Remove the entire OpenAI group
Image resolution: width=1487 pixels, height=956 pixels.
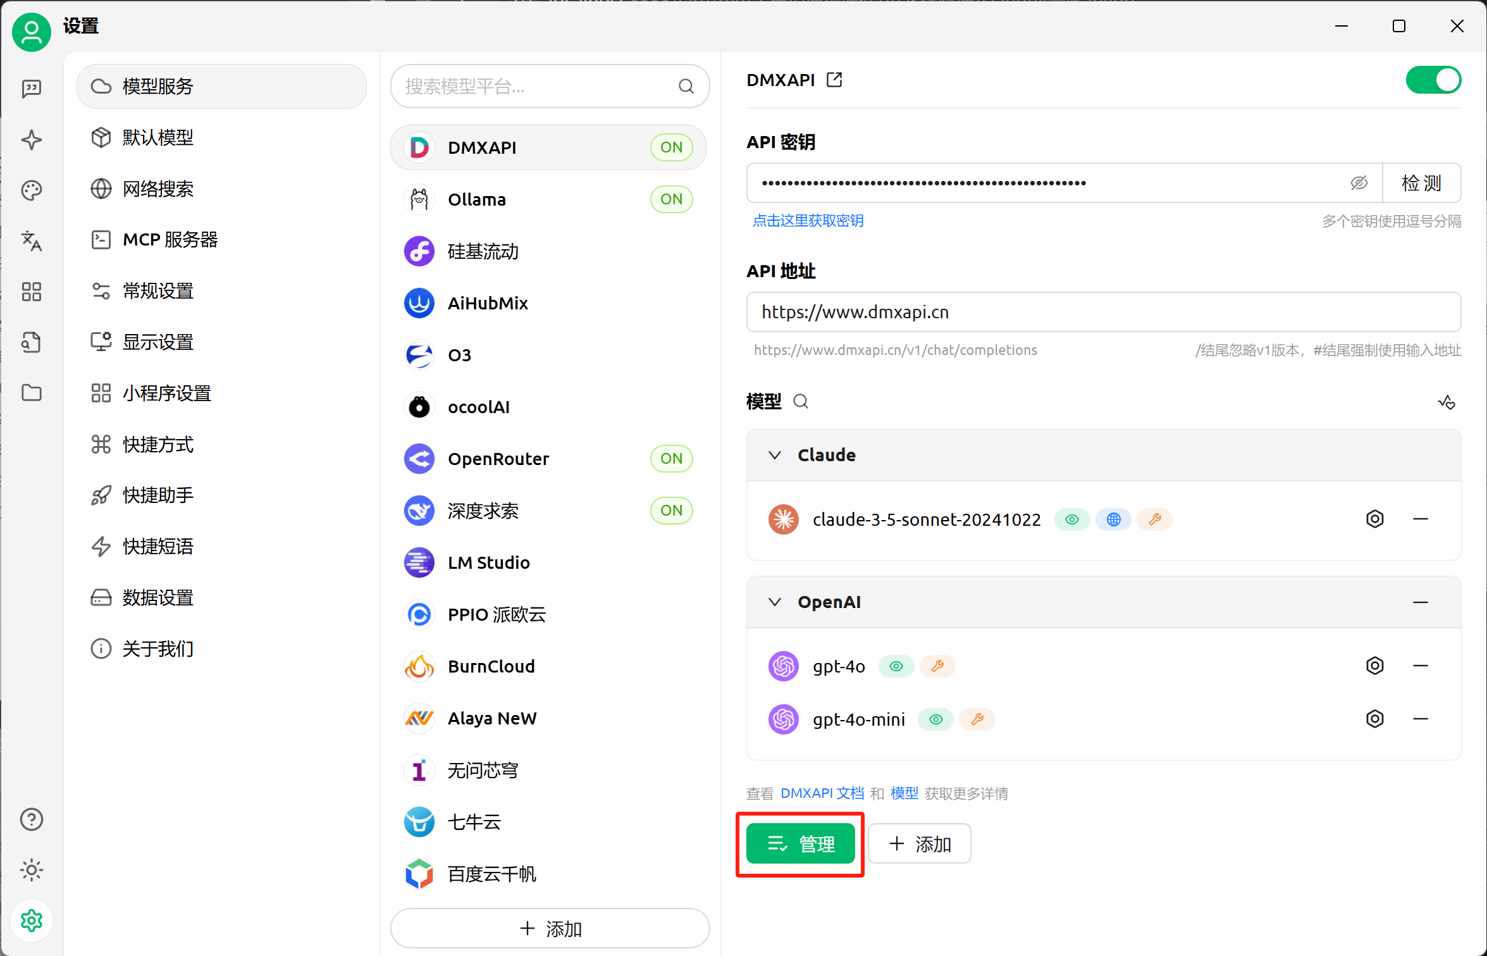point(1421,602)
